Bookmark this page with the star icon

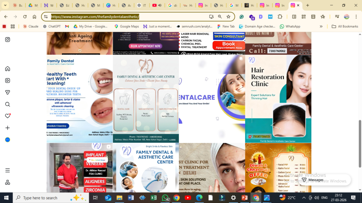click(228, 17)
